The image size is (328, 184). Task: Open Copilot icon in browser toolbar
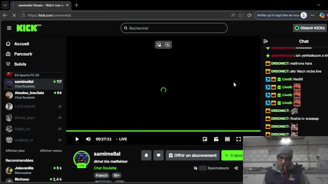[322, 15]
